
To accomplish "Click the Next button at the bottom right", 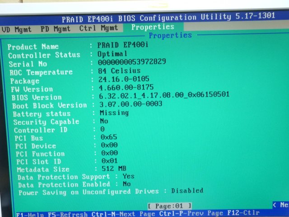I will [281, 205].
